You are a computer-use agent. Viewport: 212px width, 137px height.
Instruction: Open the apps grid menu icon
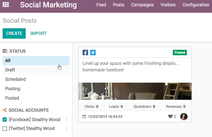(6, 5)
